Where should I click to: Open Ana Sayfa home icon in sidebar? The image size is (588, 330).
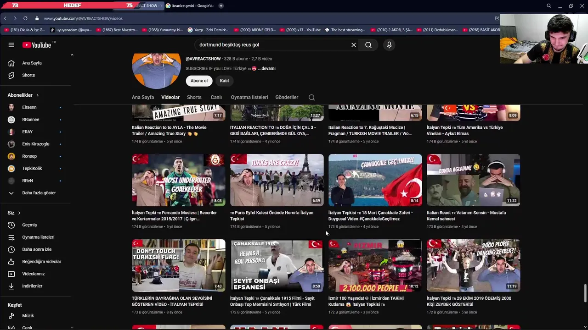click(x=11, y=63)
